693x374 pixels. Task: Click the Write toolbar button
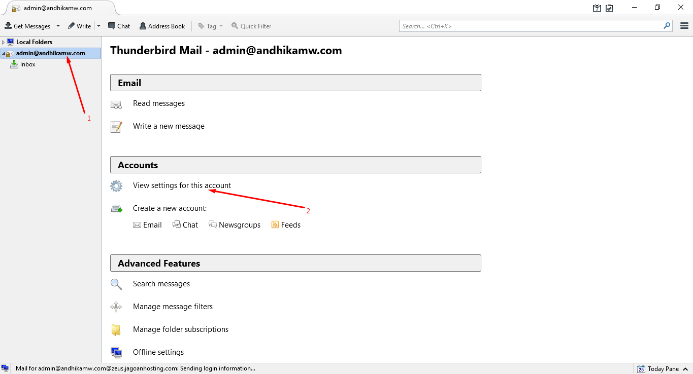coord(80,26)
